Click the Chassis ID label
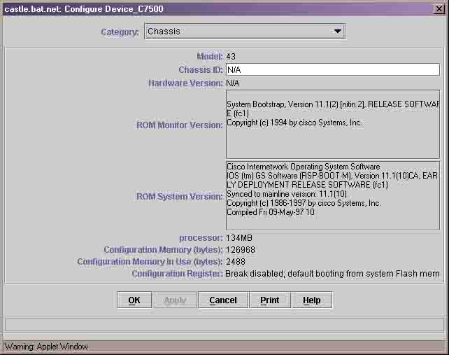449x355 pixels. coord(201,70)
